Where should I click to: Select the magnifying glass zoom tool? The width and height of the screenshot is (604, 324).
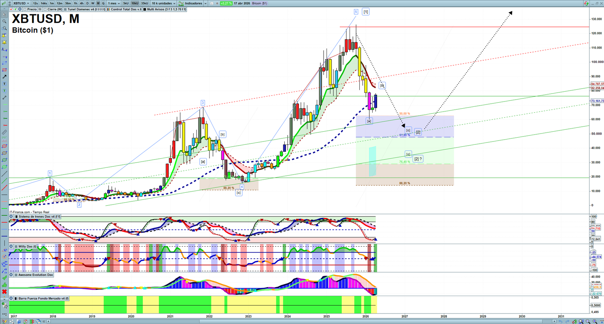(4, 21)
